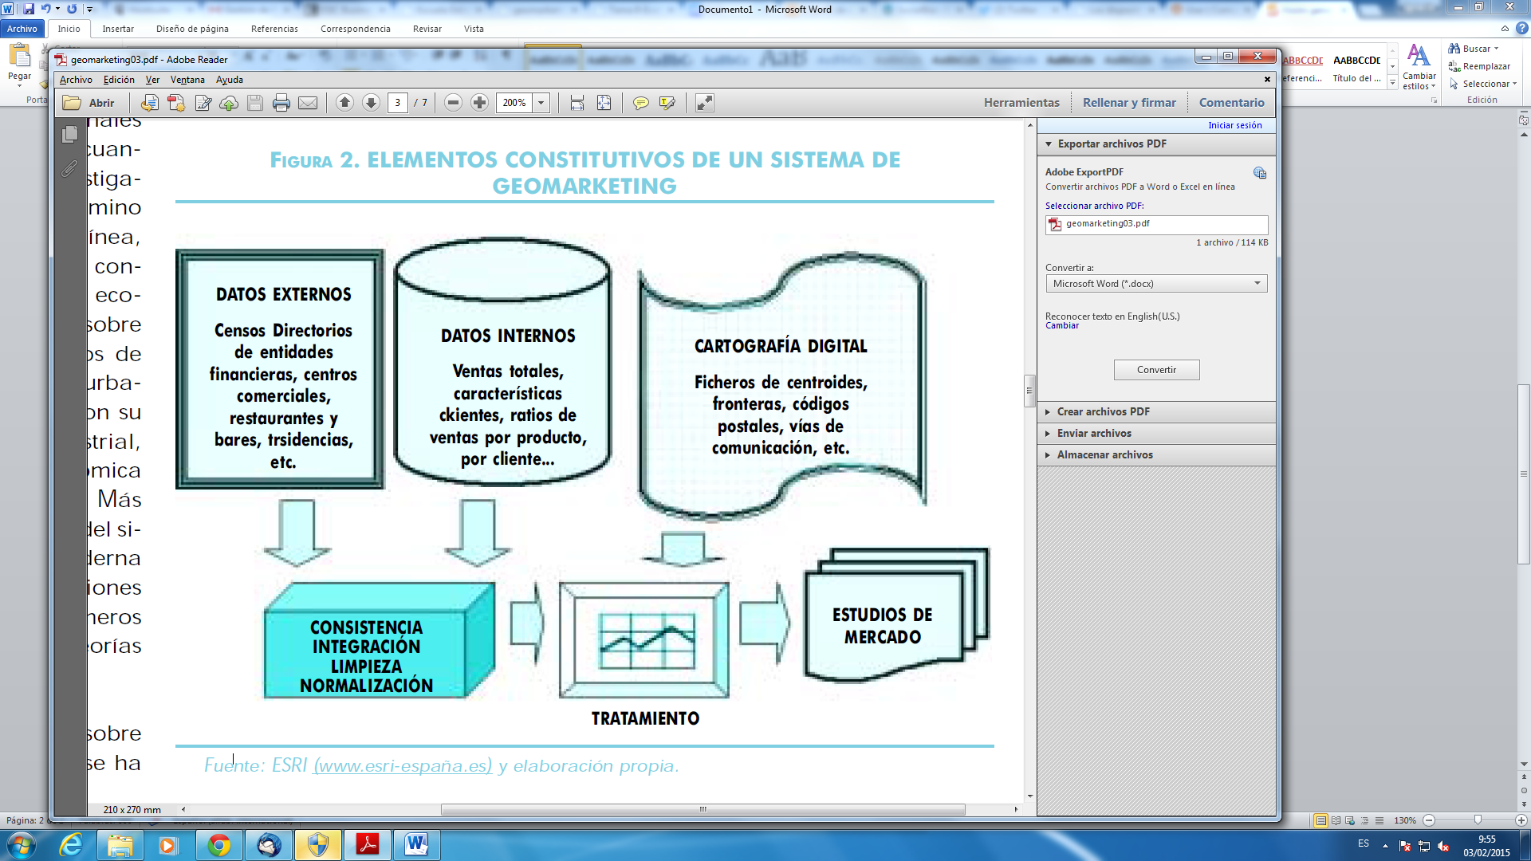This screenshot has height=861, width=1531.
Task: Open Adobe Reader Ventana menu
Action: 187,80
